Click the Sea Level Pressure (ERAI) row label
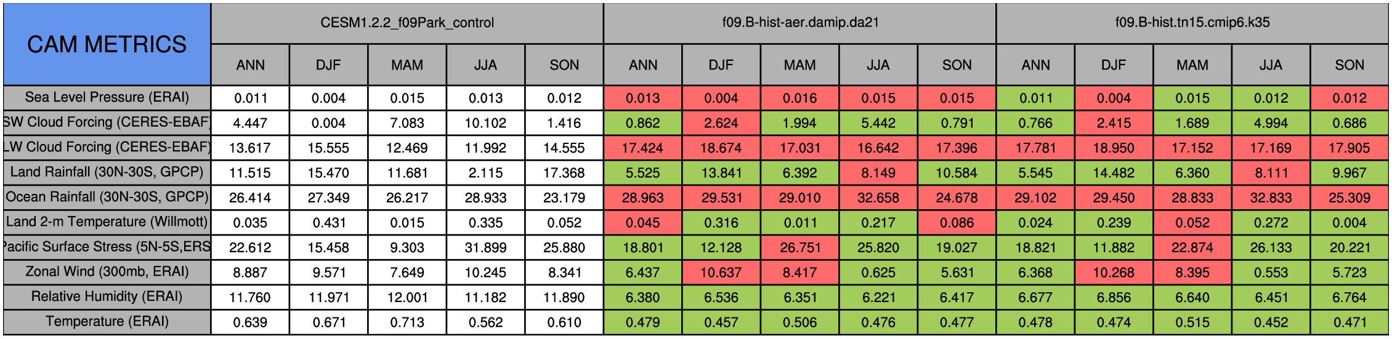This screenshot has width=1392, height=339. coord(107,97)
